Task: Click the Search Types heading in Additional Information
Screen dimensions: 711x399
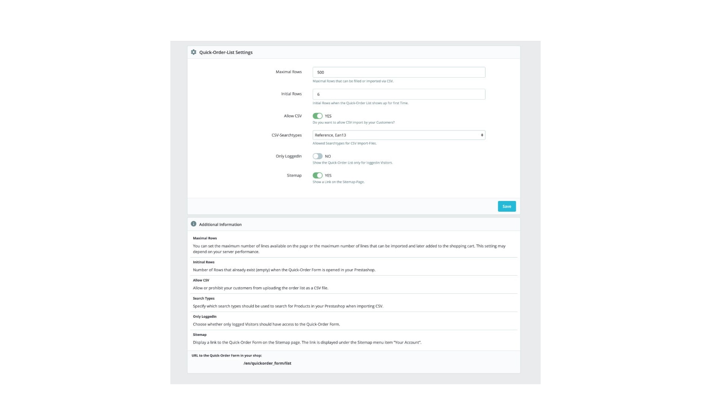Action: (204, 299)
